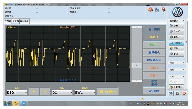Click the 静止画面 freeze frame button
This screenshot has height=109, width=192.
coord(154,29)
